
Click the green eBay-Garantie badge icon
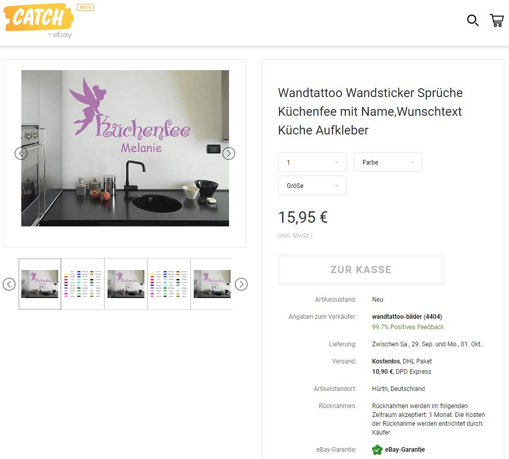[x=377, y=450]
